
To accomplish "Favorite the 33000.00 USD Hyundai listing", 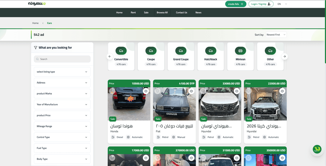I will pyautogui.click(x=203, y=91).
